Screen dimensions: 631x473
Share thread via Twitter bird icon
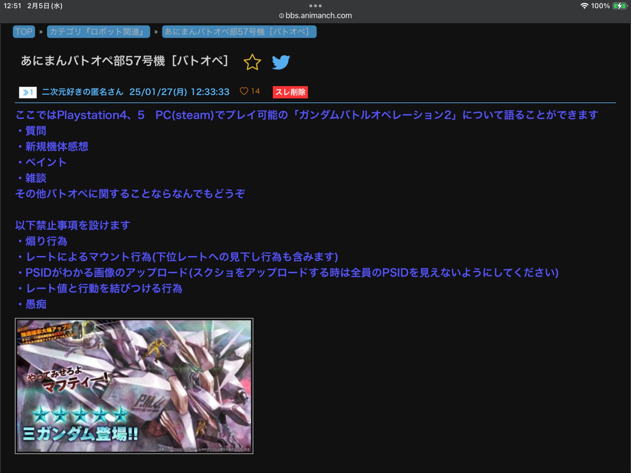tap(280, 62)
